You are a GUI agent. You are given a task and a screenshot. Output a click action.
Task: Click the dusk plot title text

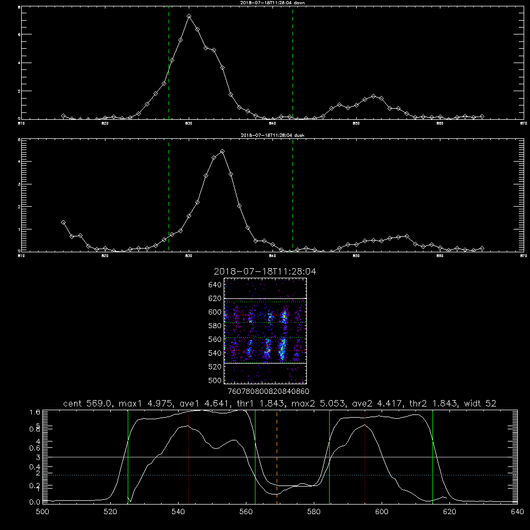[x=272, y=135]
